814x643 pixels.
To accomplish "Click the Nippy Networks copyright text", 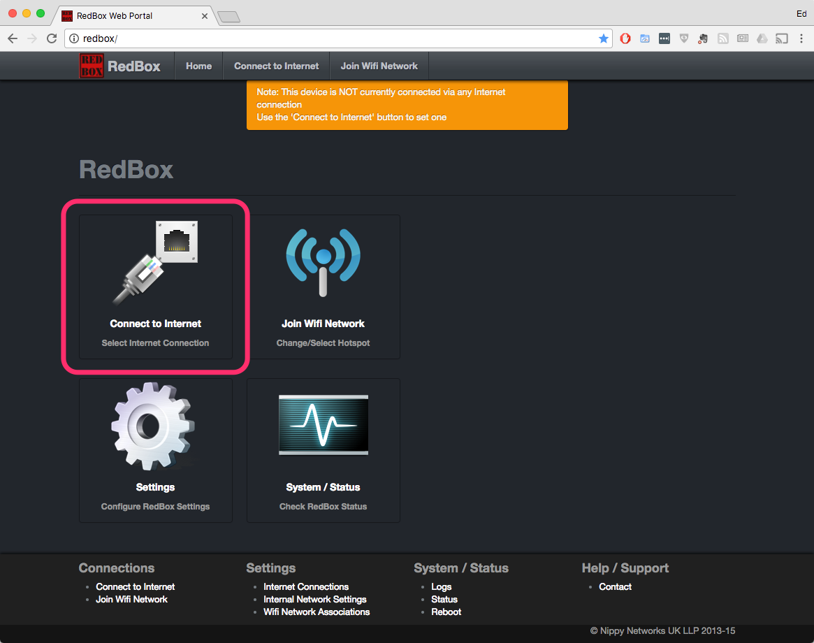I will point(662,630).
